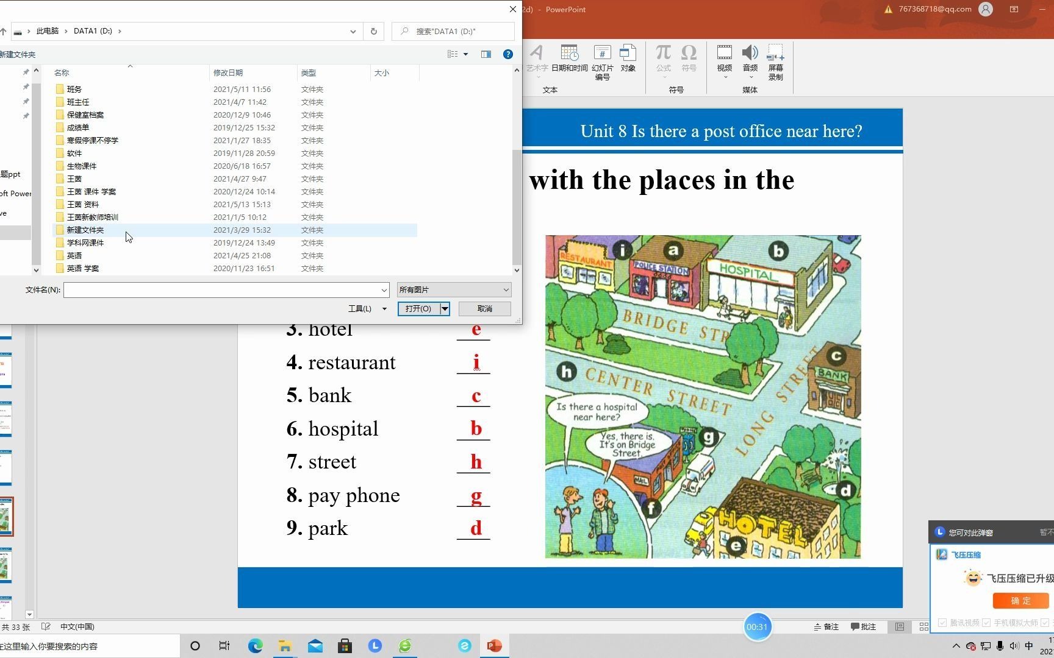The height and width of the screenshot is (658, 1054).
Task: Start Screen Recording tool
Action: pyautogui.click(x=775, y=63)
